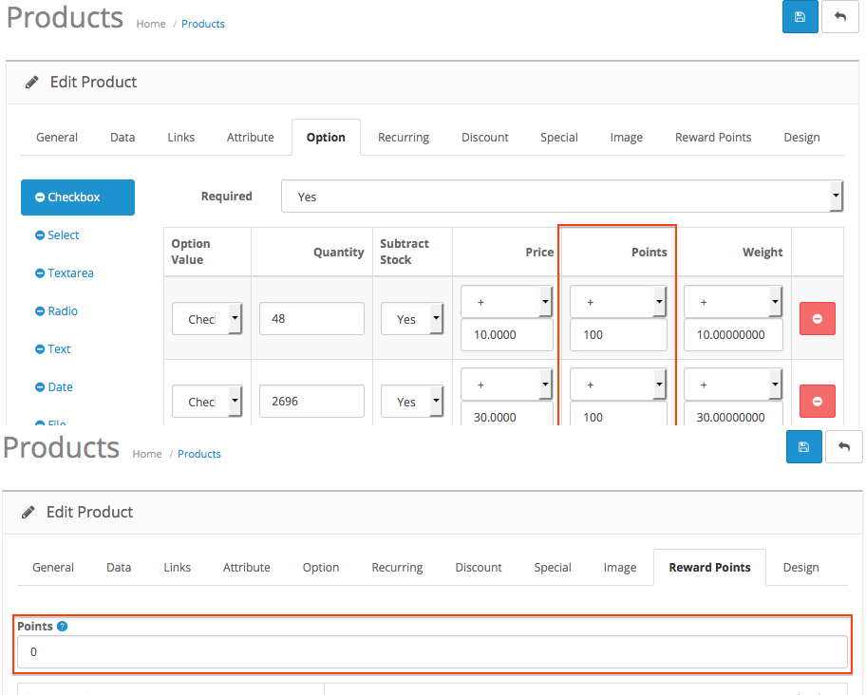Open weight prefix dropdown above 10.00000000

[x=733, y=301]
